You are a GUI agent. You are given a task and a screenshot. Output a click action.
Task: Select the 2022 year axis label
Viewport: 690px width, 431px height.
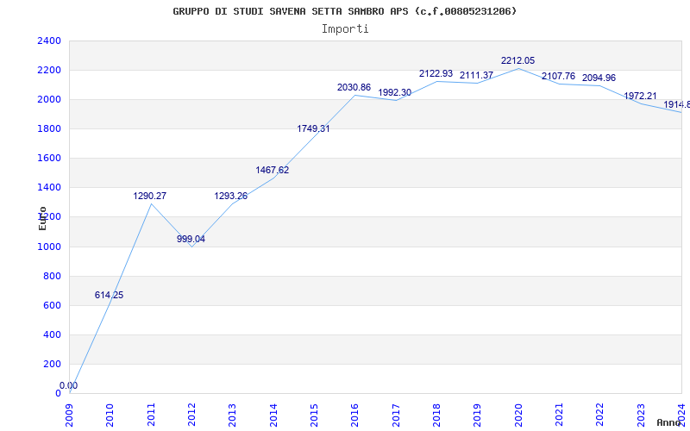point(600,415)
